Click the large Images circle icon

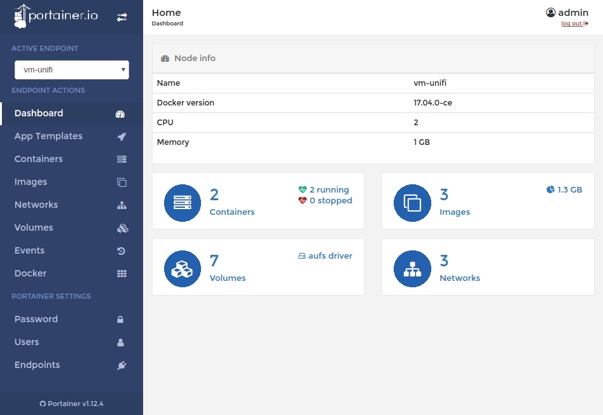click(412, 203)
